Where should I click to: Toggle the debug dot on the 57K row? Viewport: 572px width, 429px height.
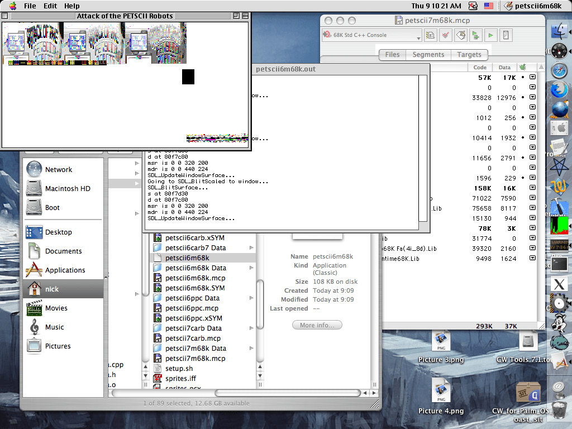pos(523,77)
